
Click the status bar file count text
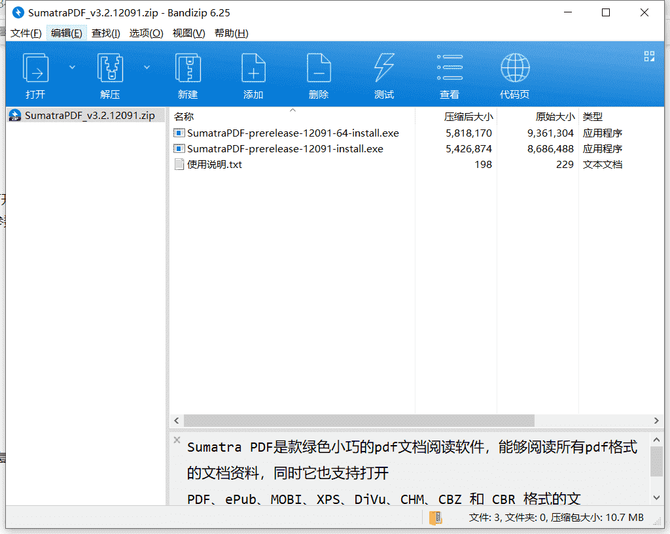pyautogui.click(x=556, y=518)
